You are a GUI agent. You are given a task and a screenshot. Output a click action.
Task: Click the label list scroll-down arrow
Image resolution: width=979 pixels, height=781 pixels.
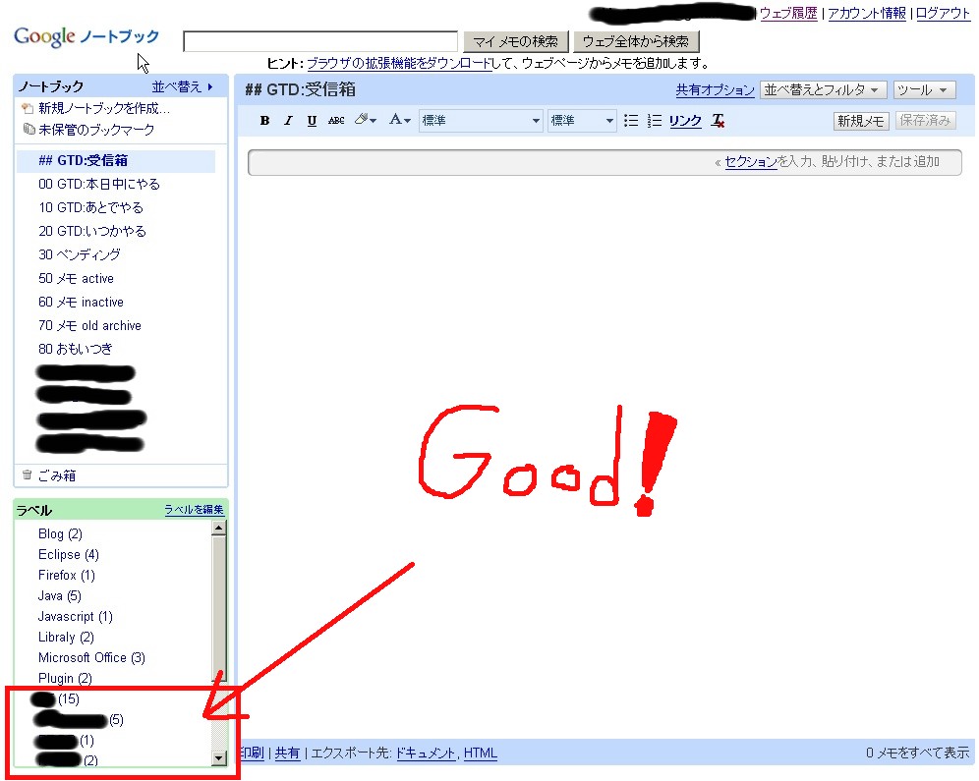click(218, 758)
